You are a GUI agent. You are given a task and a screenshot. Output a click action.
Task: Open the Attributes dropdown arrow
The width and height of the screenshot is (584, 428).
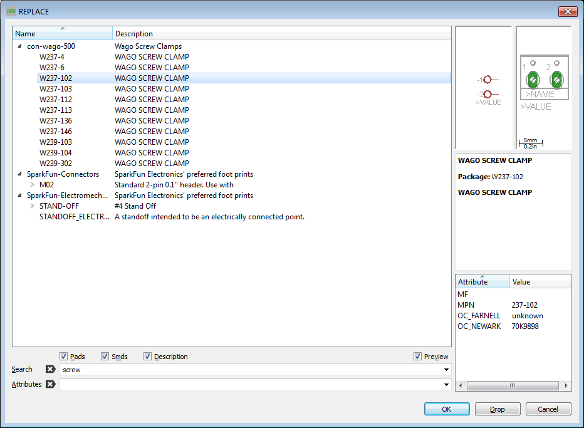click(x=446, y=384)
